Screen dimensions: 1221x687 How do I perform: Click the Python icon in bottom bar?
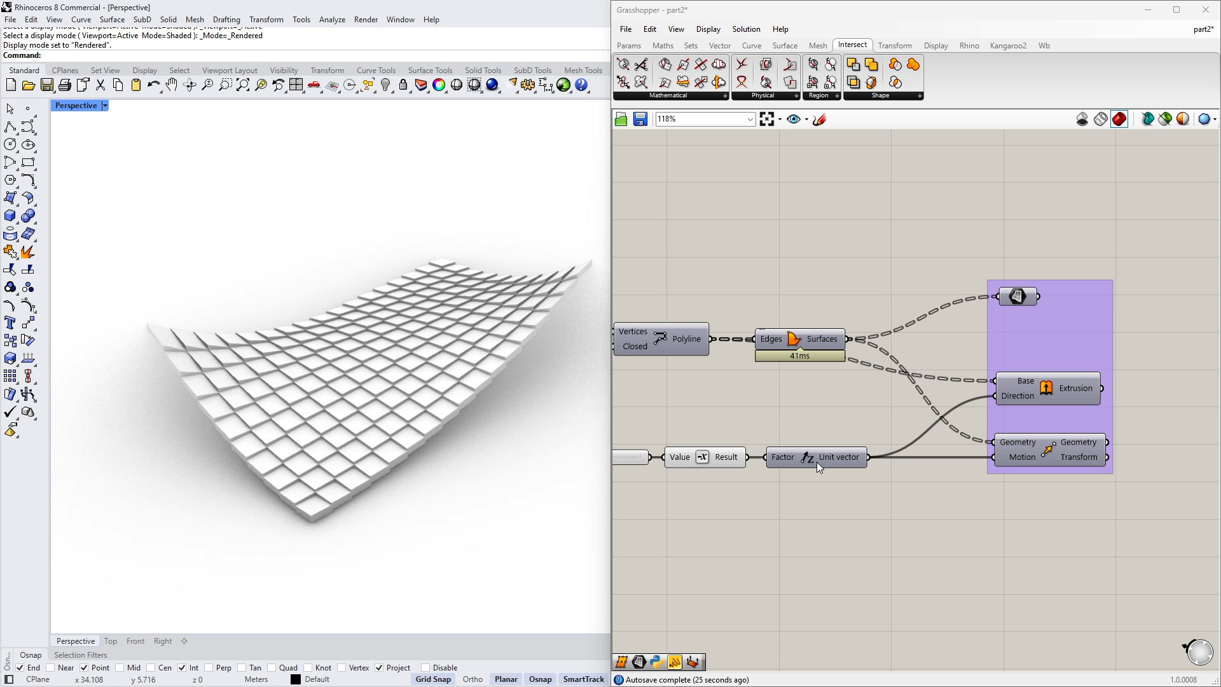(x=657, y=662)
